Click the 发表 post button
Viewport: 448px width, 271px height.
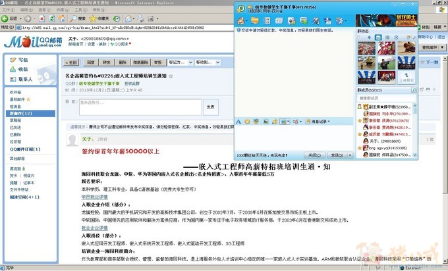pos(211,107)
